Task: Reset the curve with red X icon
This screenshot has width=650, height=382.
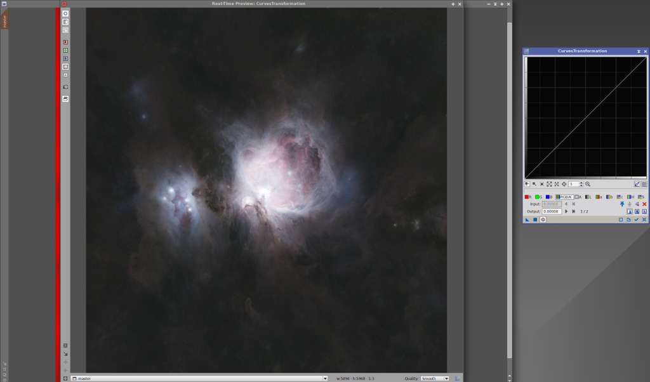Action: click(644, 204)
